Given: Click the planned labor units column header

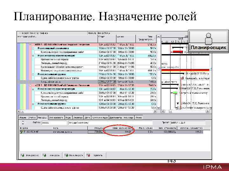Looking at the screenshot, I should (146, 39).
